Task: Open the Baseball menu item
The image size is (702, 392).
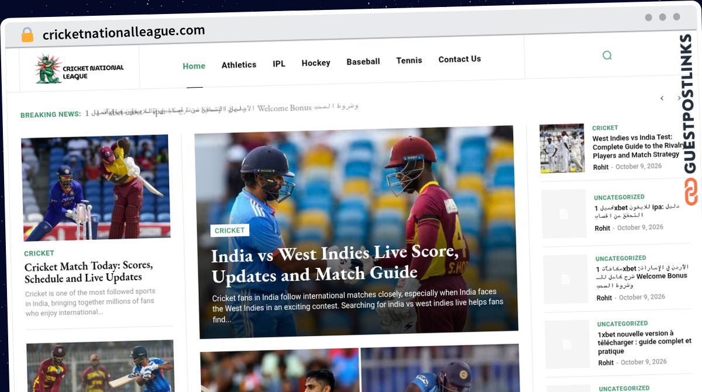Action: pyautogui.click(x=363, y=61)
